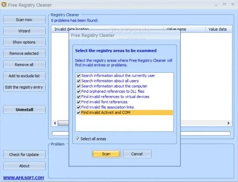Click the horizontal scrollbar right arrow
The height and width of the screenshot is (182, 238).
coord(228,123)
